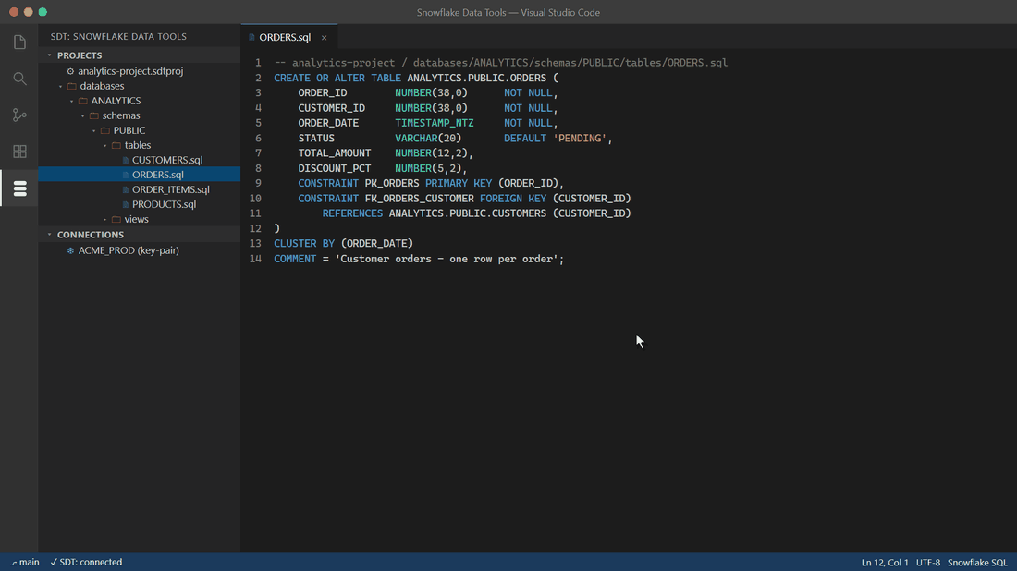Change the Snowflake SQL language mode
This screenshot has height=571, width=1017.
pos(977,563)
